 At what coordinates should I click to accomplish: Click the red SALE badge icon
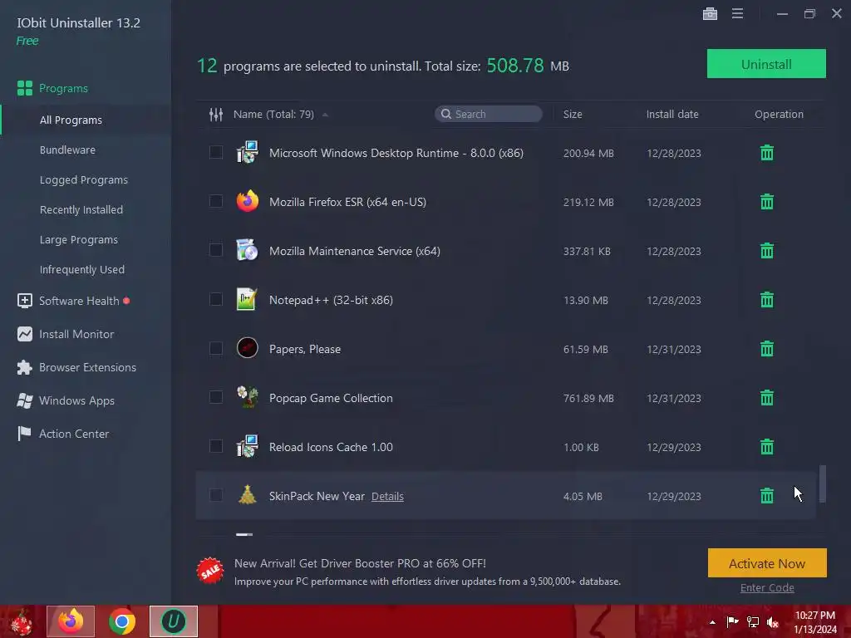pyautogui.click(x=210, y=571)
